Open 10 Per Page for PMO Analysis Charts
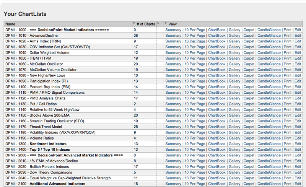 195,98
